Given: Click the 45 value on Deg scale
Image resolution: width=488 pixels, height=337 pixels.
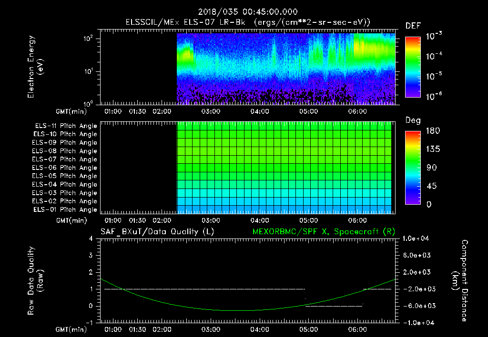Looking at the screenshot, I should coord(432,186).
